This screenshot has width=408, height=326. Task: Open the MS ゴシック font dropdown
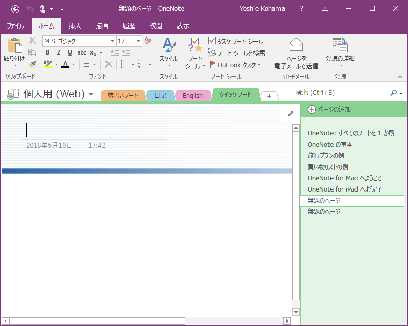112,41
